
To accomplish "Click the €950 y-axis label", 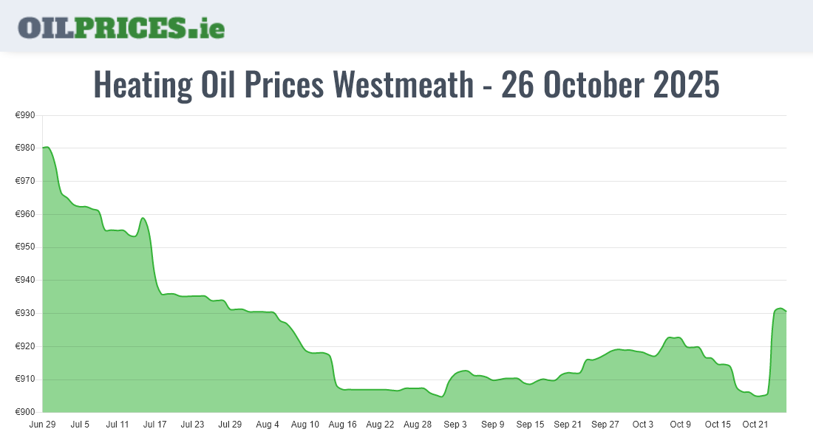I will (26, 247).
